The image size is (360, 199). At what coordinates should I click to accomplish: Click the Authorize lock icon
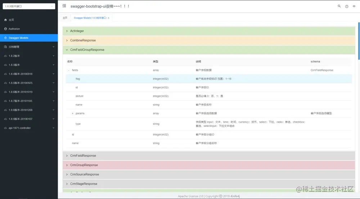pyautogui.click(x=5, y=29)
